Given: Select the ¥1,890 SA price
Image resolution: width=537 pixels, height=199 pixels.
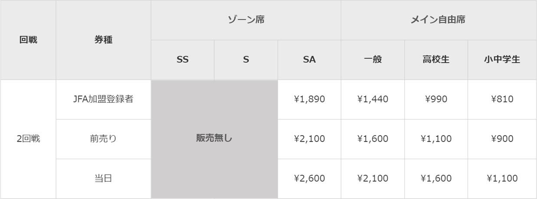Looking at the screenshot, I should pos(309,100).
